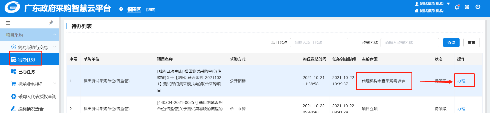
Task: Collapse the 项目采购 menu section
Action: (x=54, y=35)
